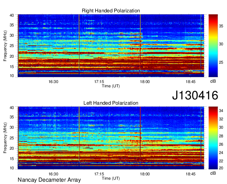Click the 18:45 tick label under bottom plot

pyautogui.click(x=191, y=174)
